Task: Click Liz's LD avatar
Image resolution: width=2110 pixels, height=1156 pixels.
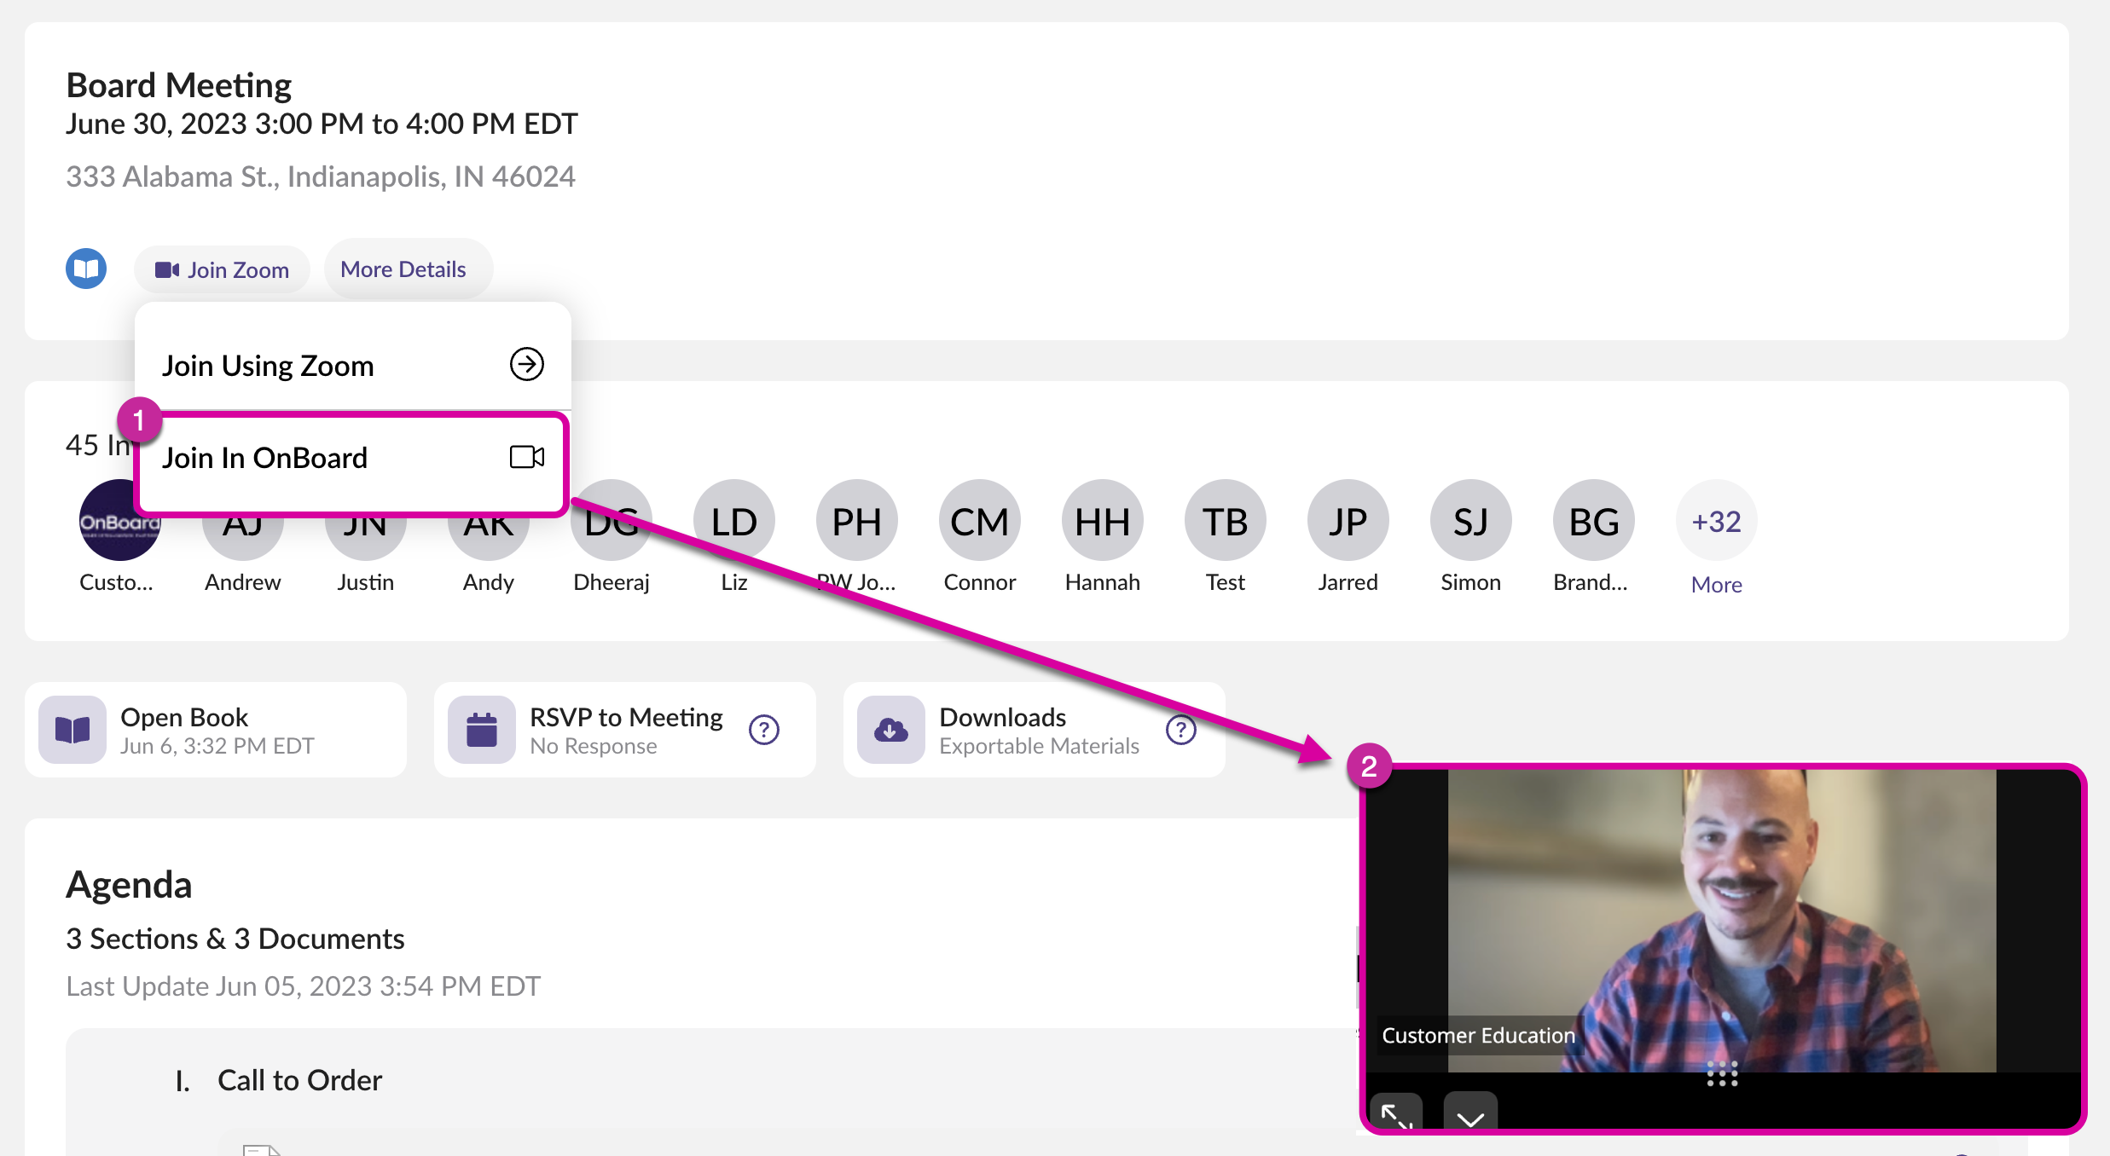Action: [x=734, y=521]
